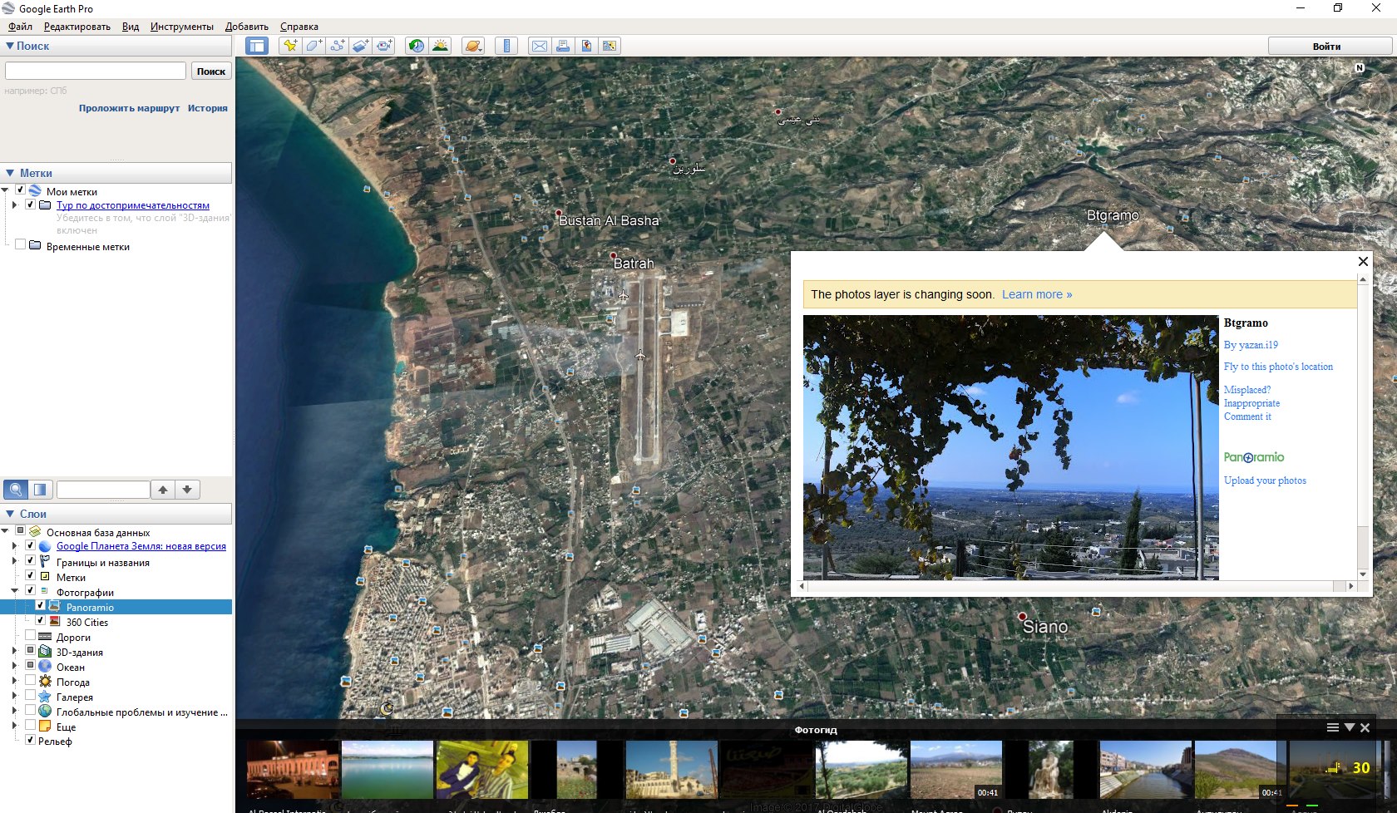Image resolution: width=1397 pixels, height=813 pixels.
Task: Open the Вид menu
Action: pos(131,27)
